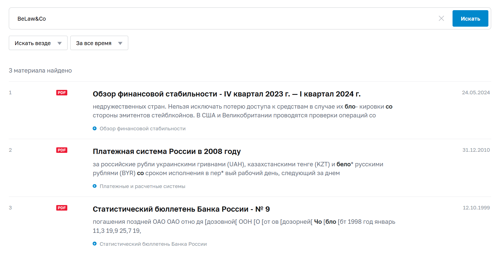
Task: Click the 3 материала найдено count text
Action: [x=40, y=71]
